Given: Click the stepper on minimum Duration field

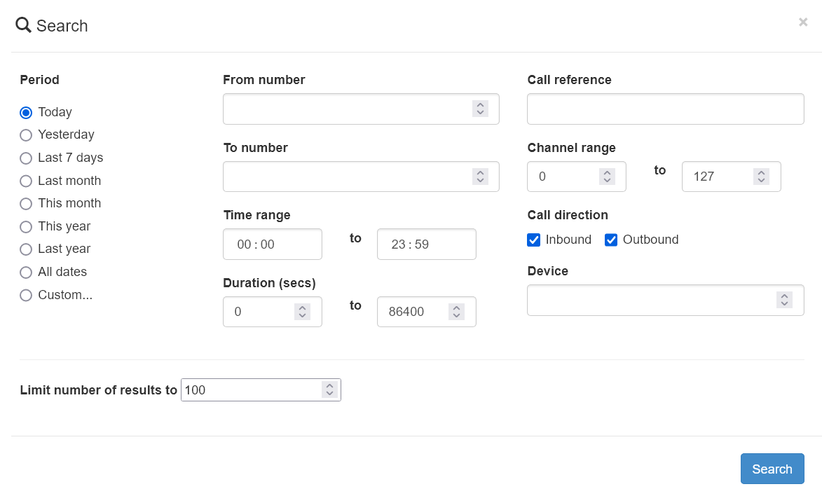Looking at the screenshot, I should (x=302, y=312).
